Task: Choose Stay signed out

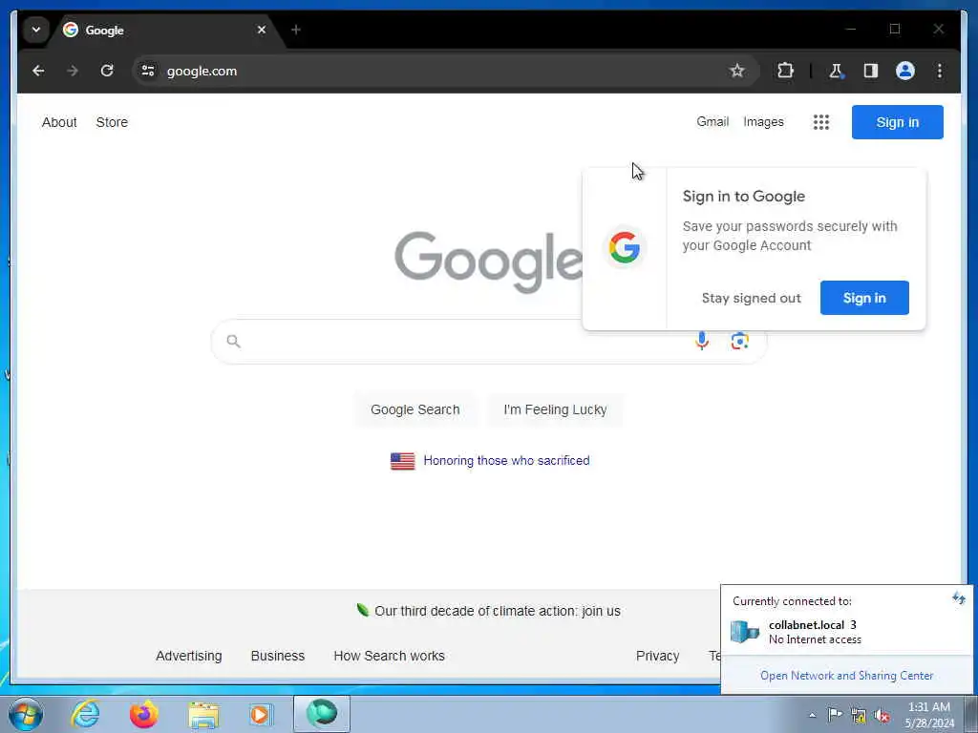Action: [751, 298]
